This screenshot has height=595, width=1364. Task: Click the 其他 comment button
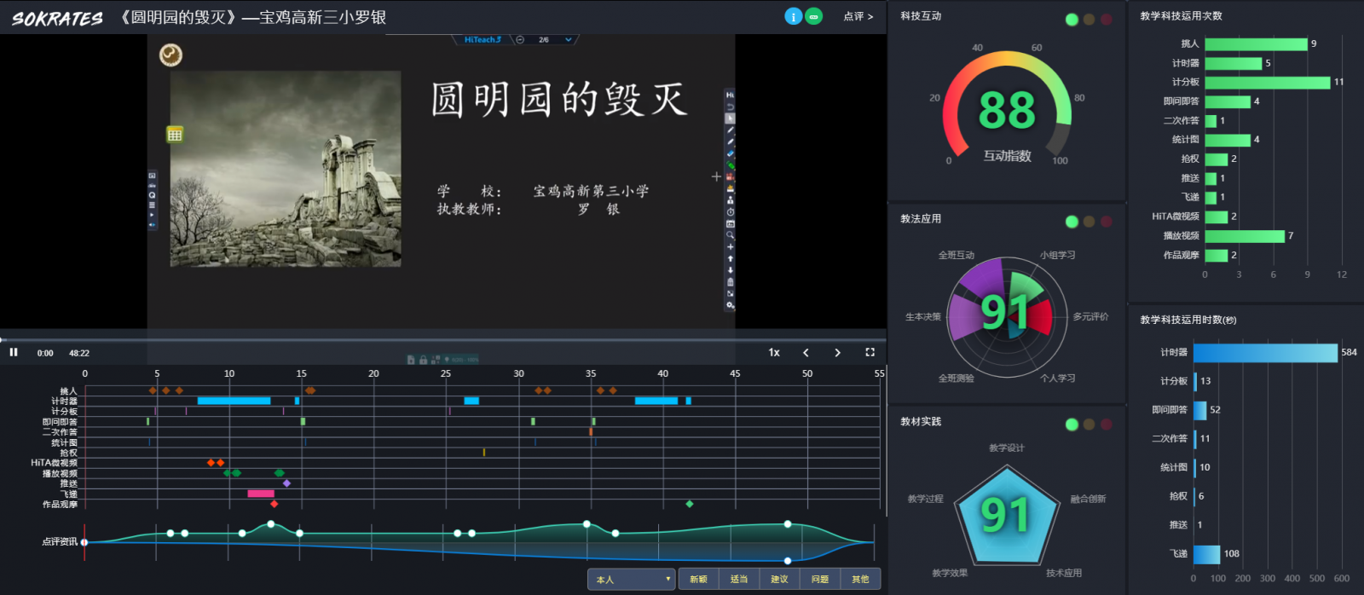coord(860,580)
